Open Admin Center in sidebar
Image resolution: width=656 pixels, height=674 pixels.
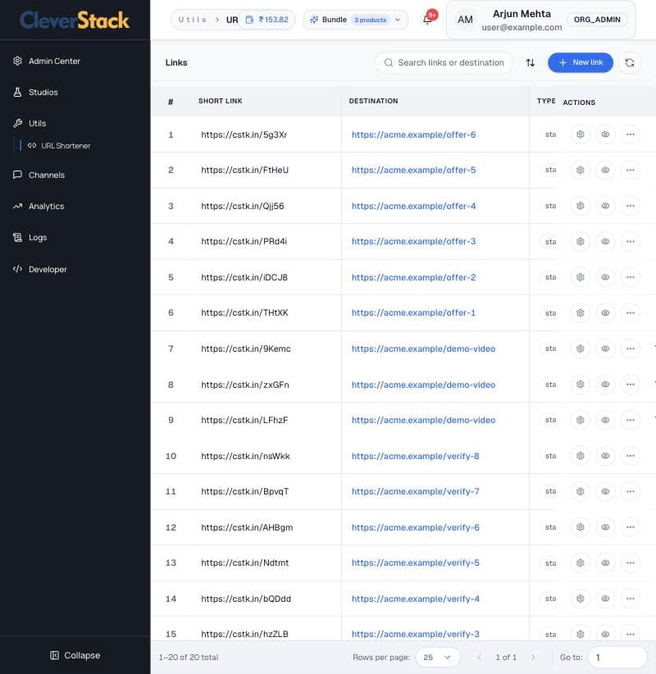(x=47, y=61)
